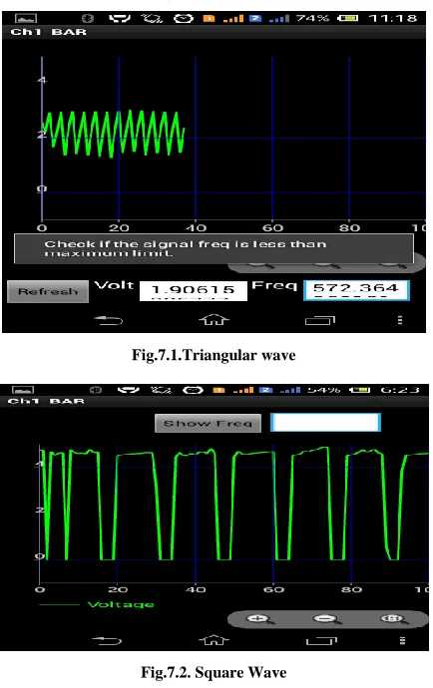
Task: Select the empty frequency field beside Show Freq
Action: click(325, 422)
